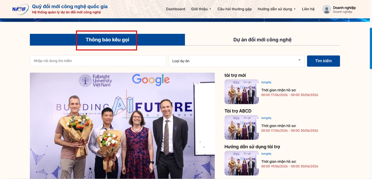Go to Liên hệ page

coord(308,9)
